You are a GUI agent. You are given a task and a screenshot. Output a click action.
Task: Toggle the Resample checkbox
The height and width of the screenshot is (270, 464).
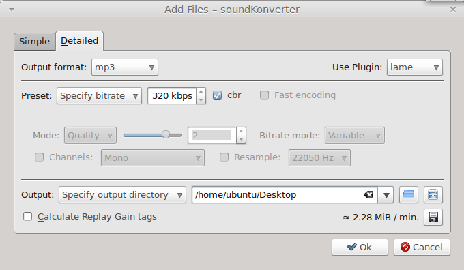coord(224,157)
